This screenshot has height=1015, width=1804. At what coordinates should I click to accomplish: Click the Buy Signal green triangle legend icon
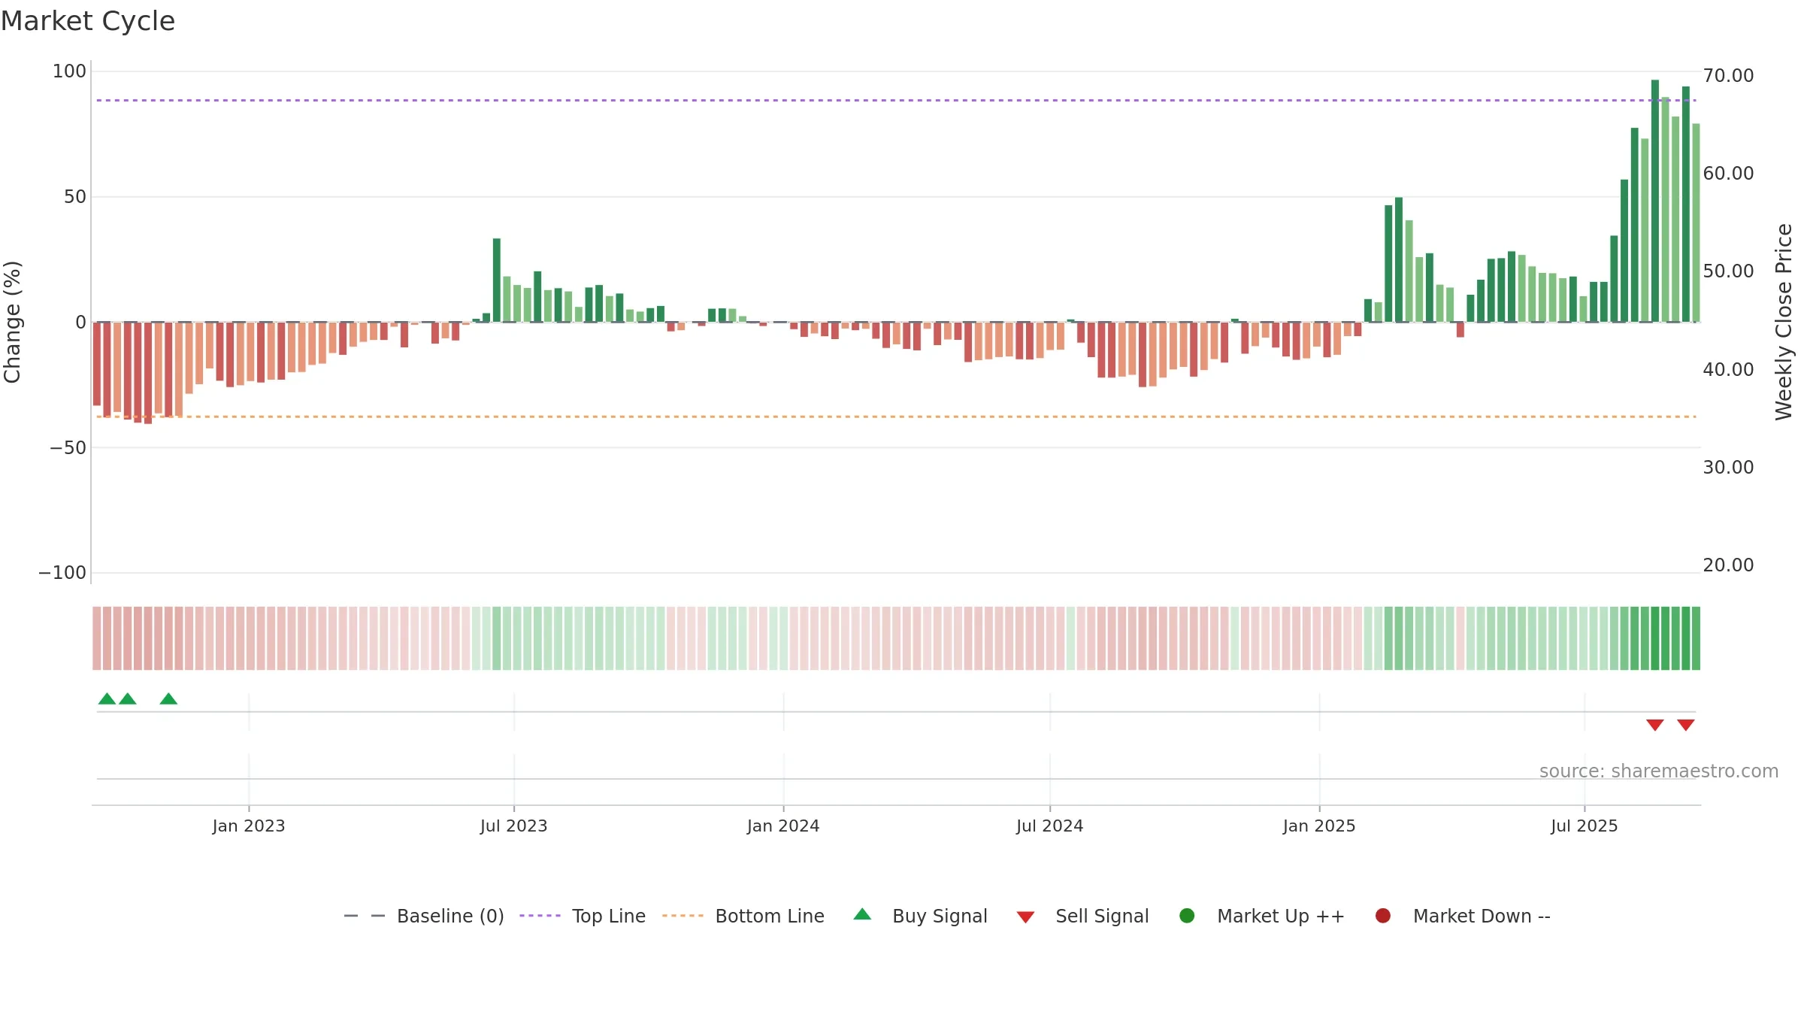862,914
